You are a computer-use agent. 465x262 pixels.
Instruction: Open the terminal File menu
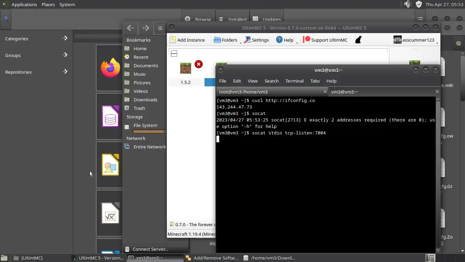[x=223, y=81]
